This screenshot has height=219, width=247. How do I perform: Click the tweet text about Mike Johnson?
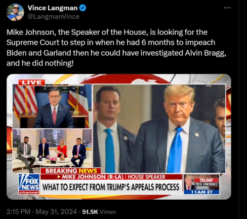(116, 48)
